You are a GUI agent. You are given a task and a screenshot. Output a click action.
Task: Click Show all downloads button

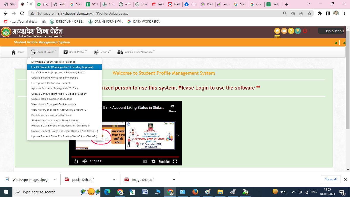pos(331,179)
